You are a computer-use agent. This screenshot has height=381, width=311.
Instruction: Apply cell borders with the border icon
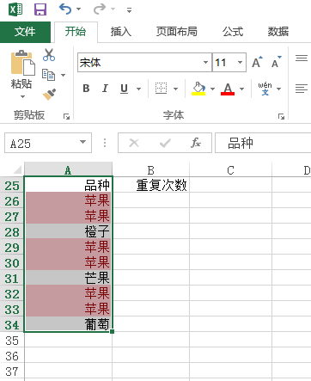pos(161,89)
